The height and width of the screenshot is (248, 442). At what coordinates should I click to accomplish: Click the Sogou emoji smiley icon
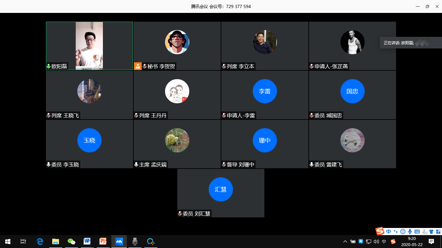[x=403, y=232]
